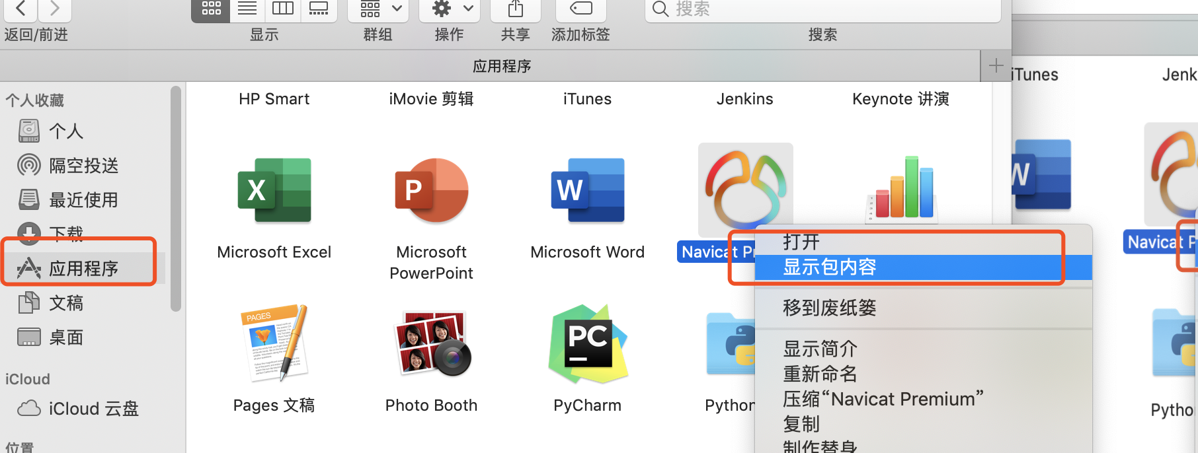Select the Photo Booth app icon

coord(432,343)
